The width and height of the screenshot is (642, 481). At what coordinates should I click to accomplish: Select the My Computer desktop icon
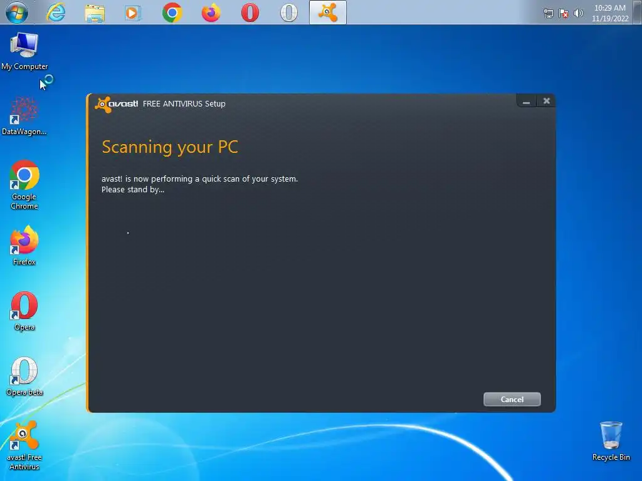pos(24,51)
